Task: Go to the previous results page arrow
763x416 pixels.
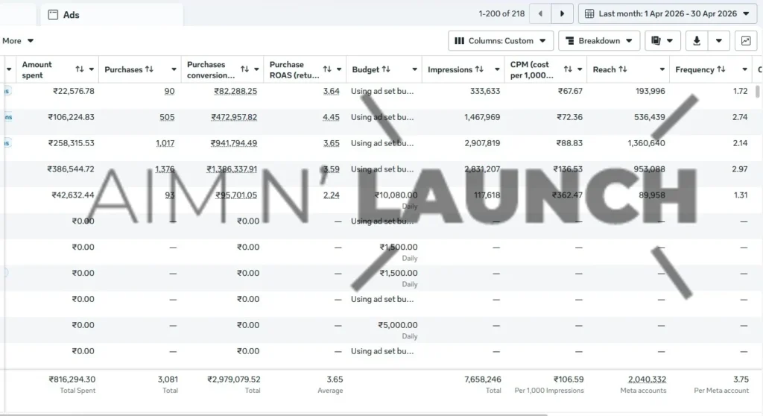Action: point(540,13)
